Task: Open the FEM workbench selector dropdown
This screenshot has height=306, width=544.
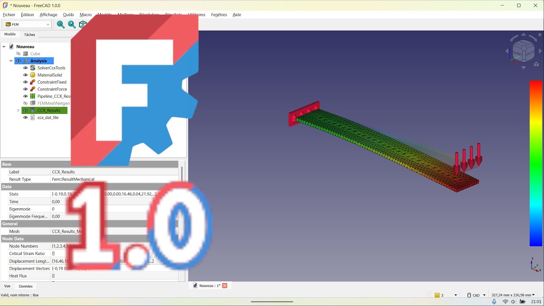Action: tap(27, 25)
